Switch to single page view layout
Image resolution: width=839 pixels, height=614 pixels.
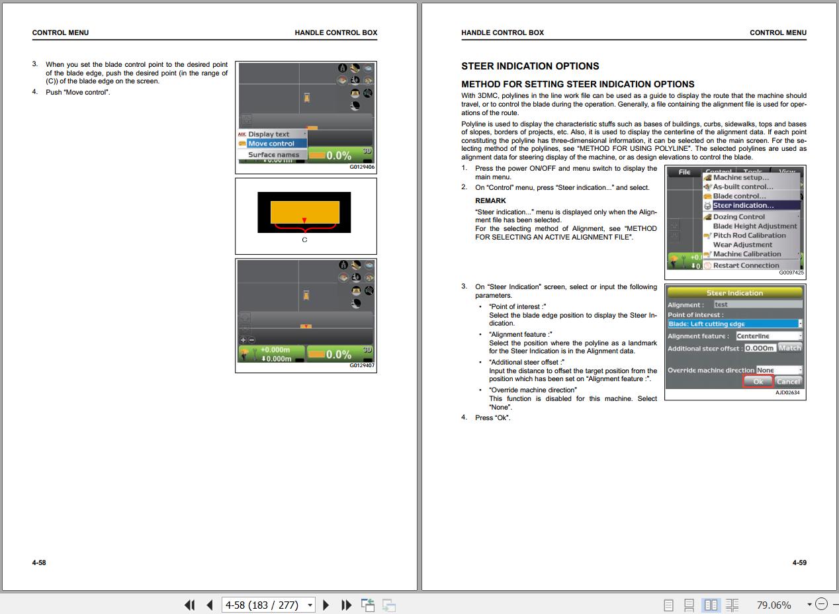click(x=668, y=605)
